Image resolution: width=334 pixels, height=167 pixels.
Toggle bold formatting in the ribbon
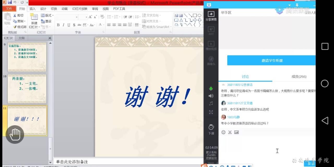[58, 25]
